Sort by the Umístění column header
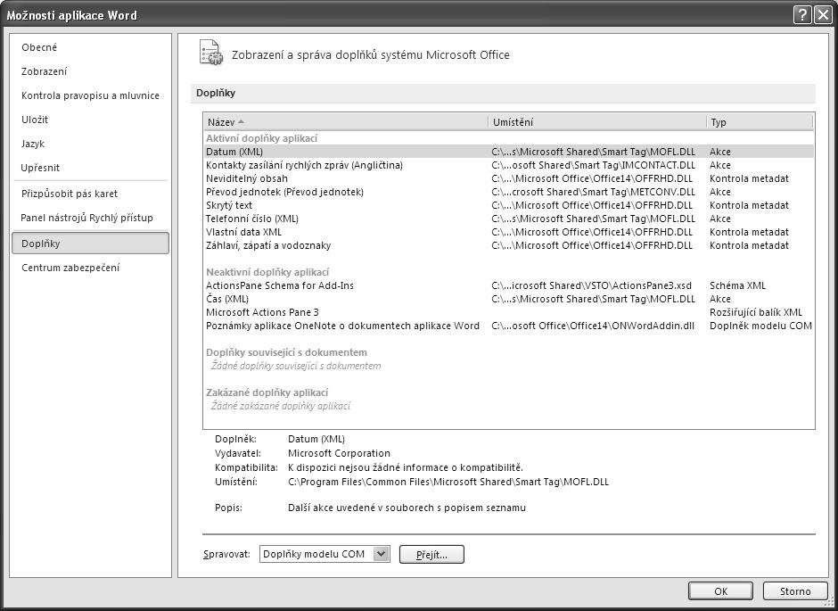Screen dimensions: 838x611 pos(597,122)
